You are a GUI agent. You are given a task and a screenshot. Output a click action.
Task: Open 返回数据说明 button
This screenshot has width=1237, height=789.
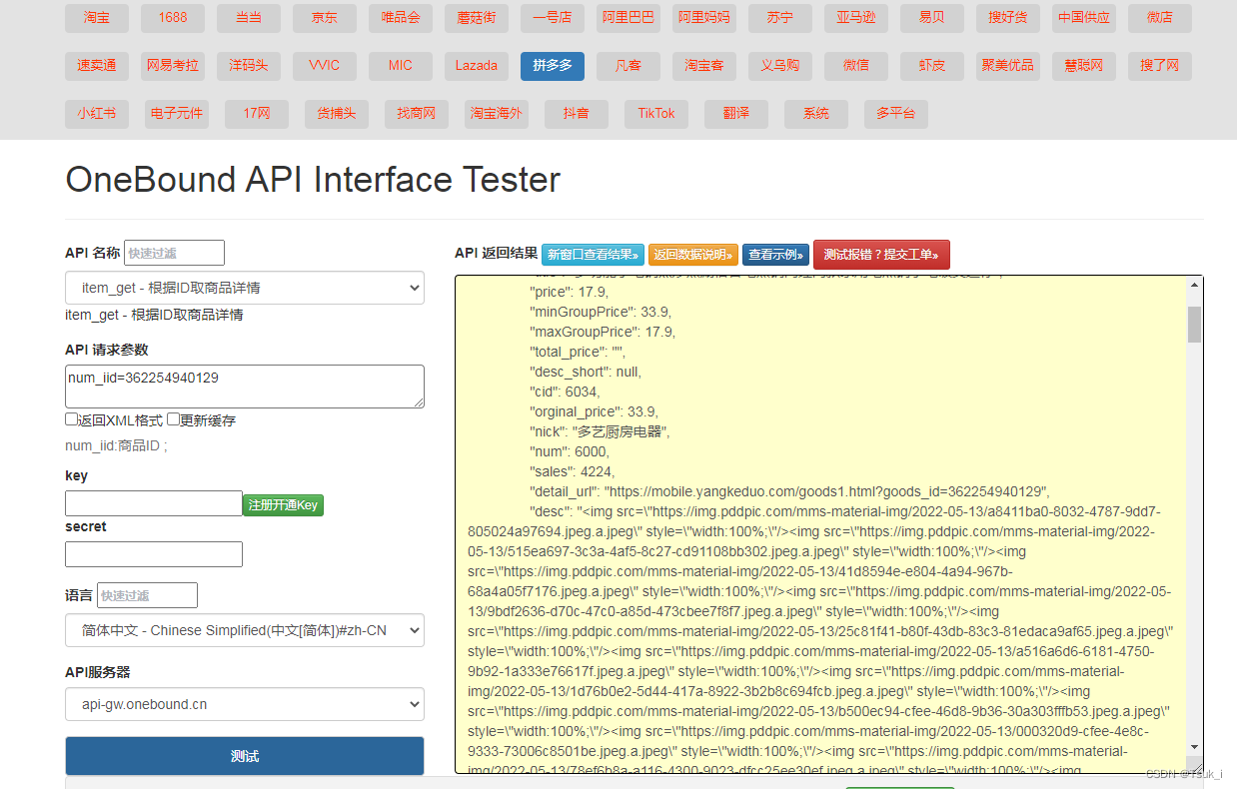pos(693,255)
